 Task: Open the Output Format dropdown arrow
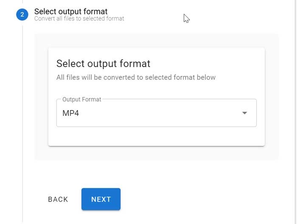[244, 113]
